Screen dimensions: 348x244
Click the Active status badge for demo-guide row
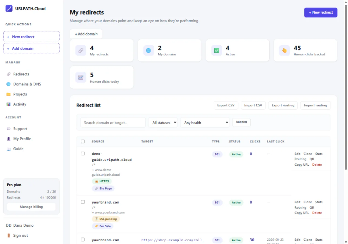236,154
